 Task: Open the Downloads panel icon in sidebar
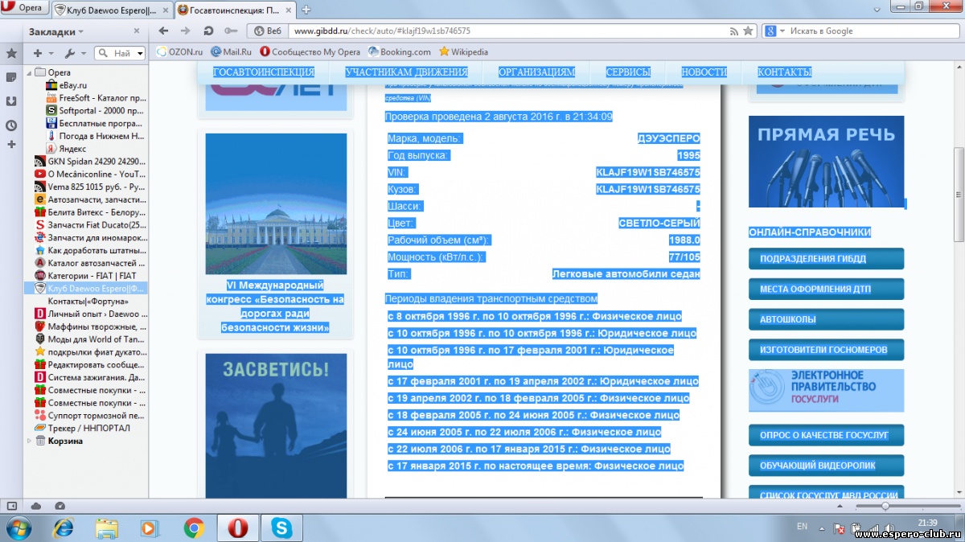pyautogui.click(x=11, y=101)
